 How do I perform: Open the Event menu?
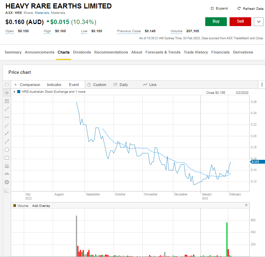pos(74,85)
